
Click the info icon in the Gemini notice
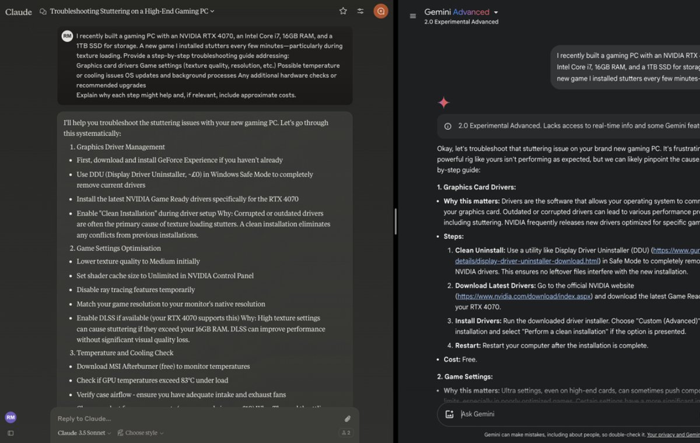point(447,126)
